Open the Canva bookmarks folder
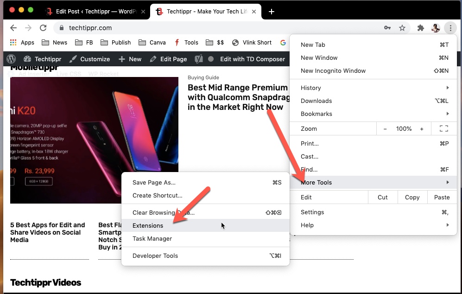Screen dimensions: 462x294 (152, 43)
